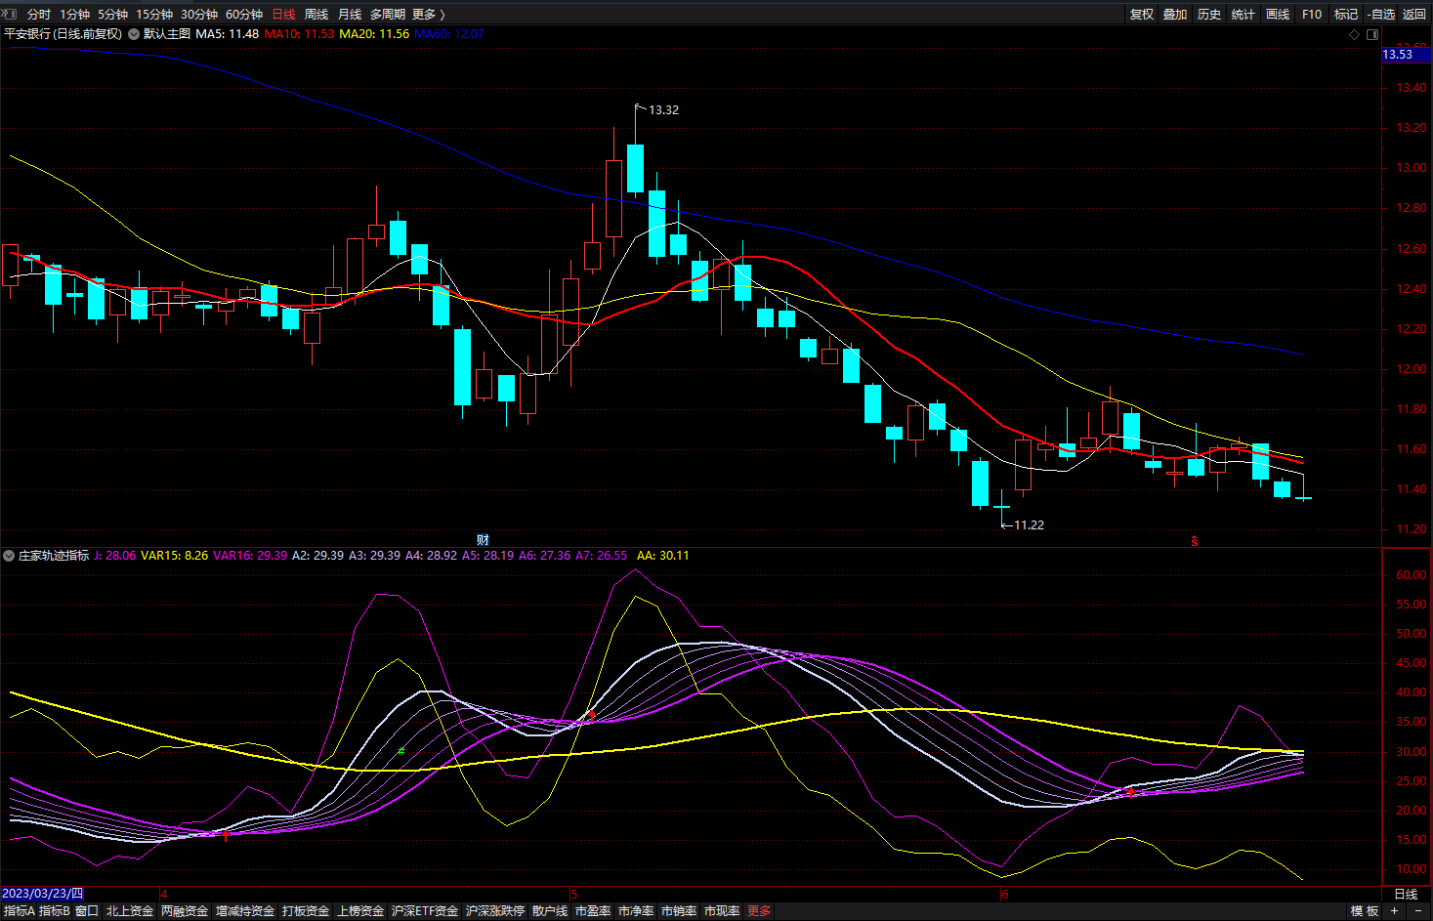The width and height of the screenshot is (1433, 921).
Task: Expand 更多 period options in top bar
Action: [x=428, y=14]
